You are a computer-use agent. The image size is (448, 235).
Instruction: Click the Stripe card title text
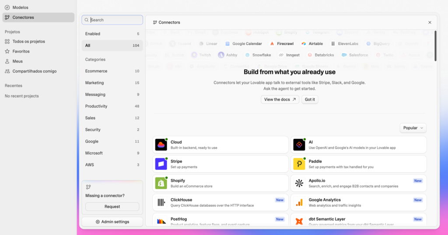(176, 161)
